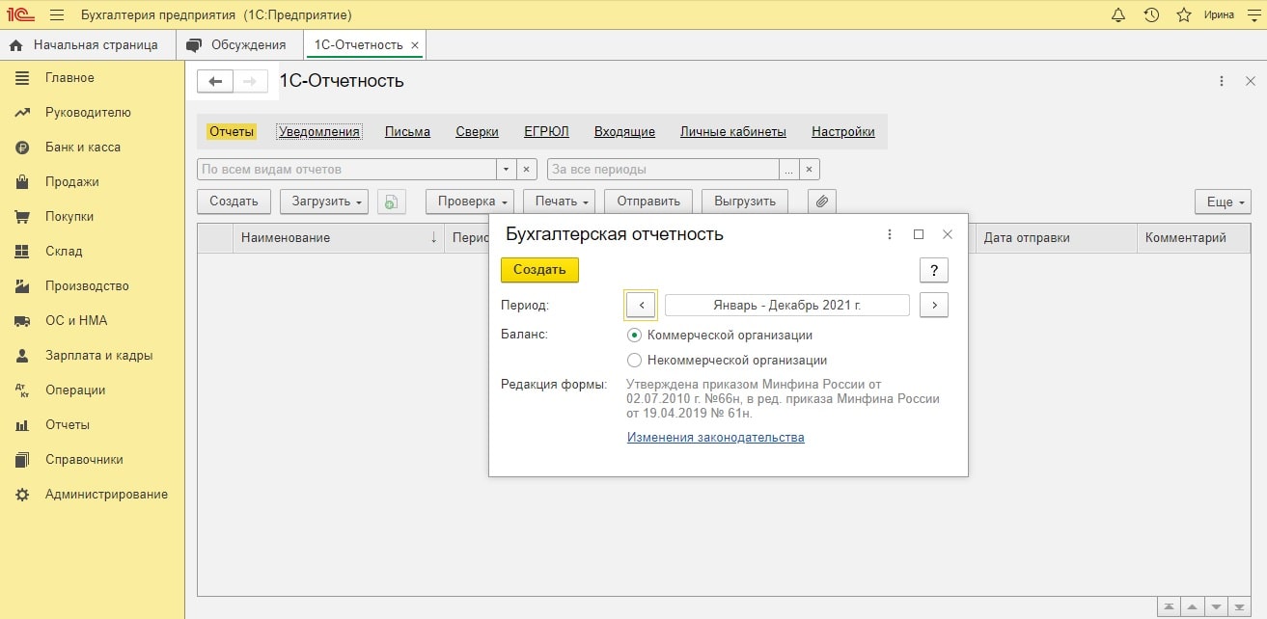The image size is (1267, 619).
Task: Open favorites star icon
Action: tap(1184, 15)
